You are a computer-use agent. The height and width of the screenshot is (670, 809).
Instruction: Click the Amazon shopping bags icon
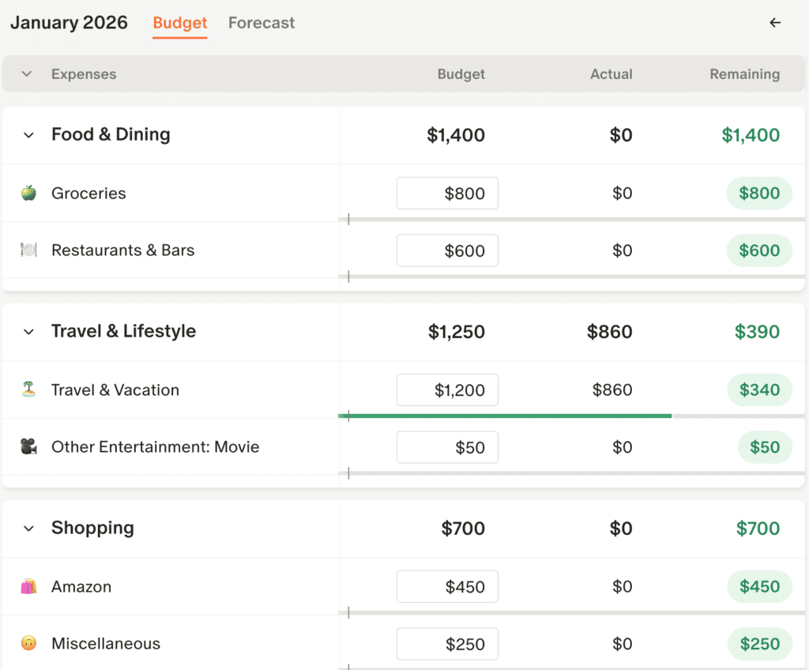click(28, 586)
